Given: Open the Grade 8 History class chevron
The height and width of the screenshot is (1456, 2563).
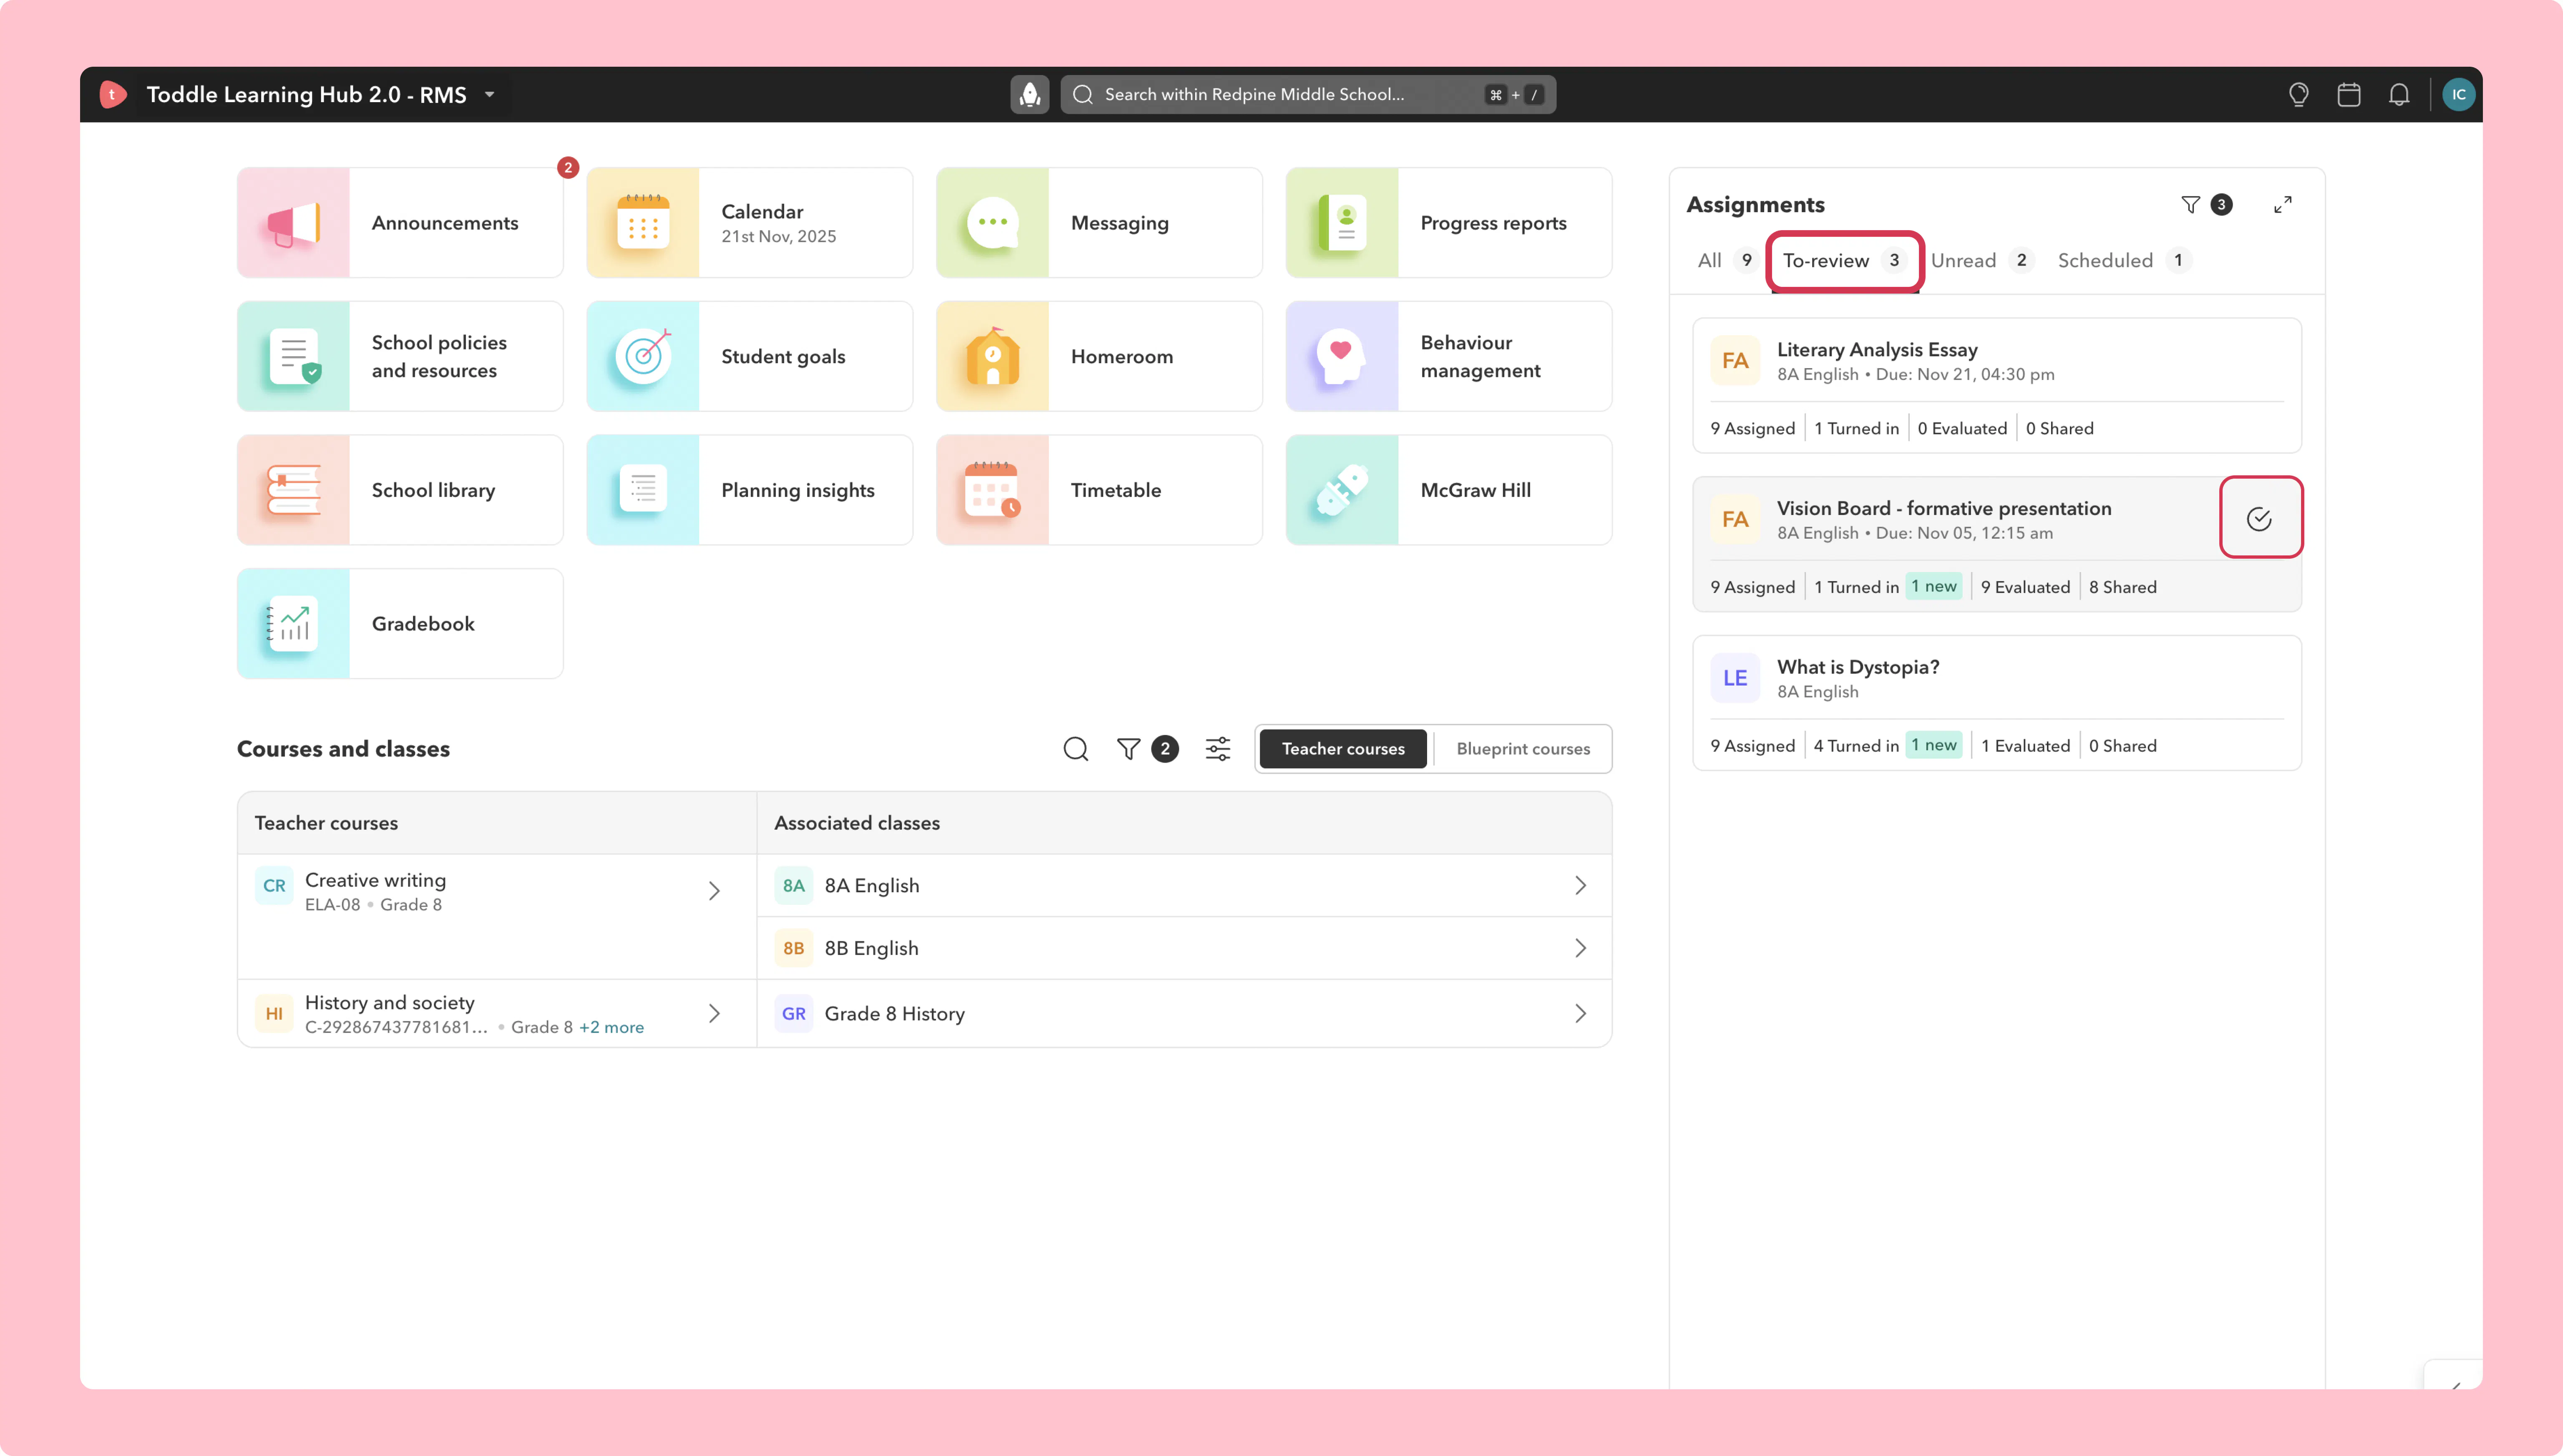Looking at the screenshot, I should tap(1581, 1013).
